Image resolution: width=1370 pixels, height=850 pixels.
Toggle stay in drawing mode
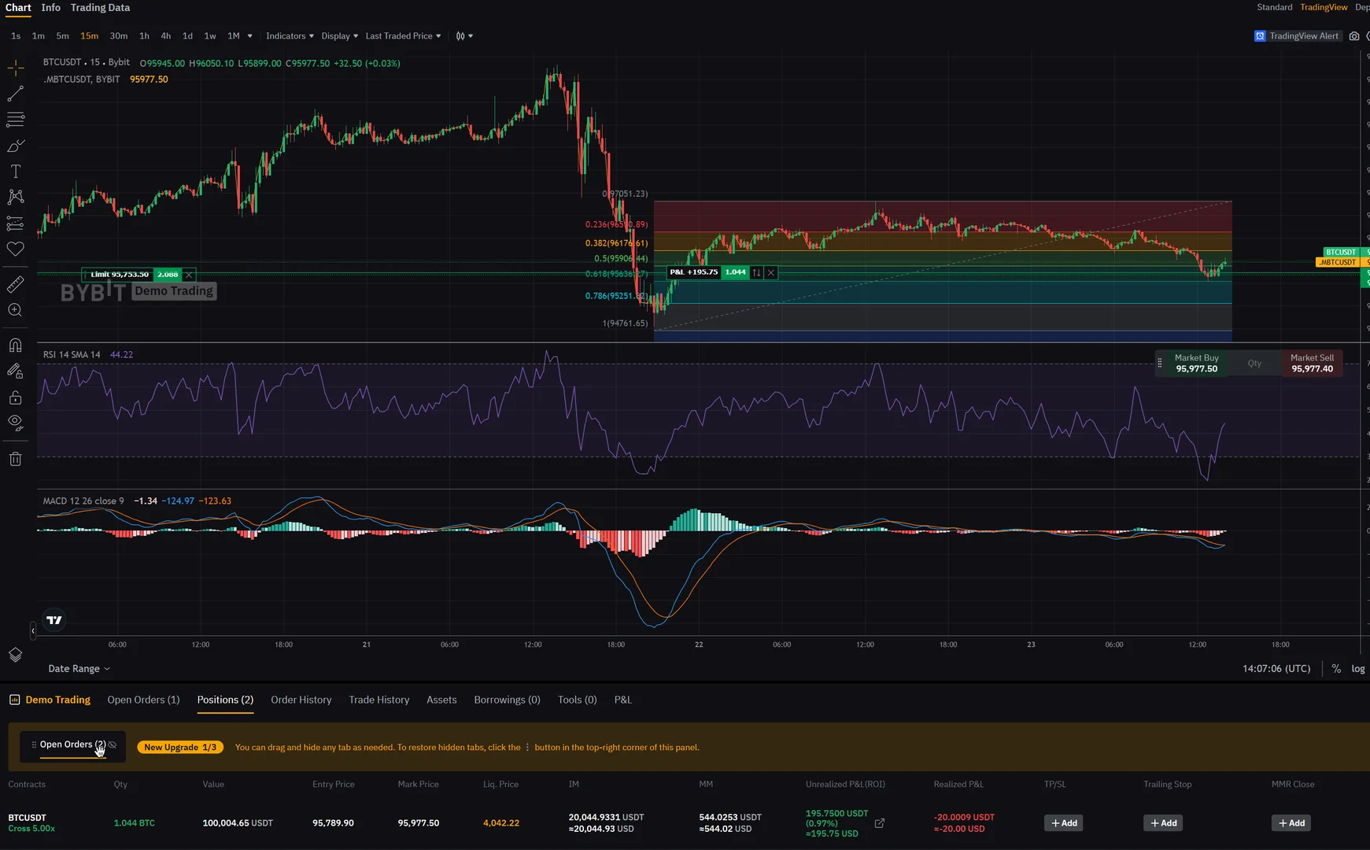[x=15, y=371]
